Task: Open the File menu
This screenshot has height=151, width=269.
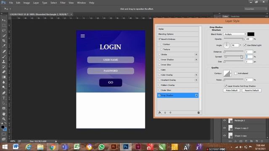Action: (x=11, y=3)
